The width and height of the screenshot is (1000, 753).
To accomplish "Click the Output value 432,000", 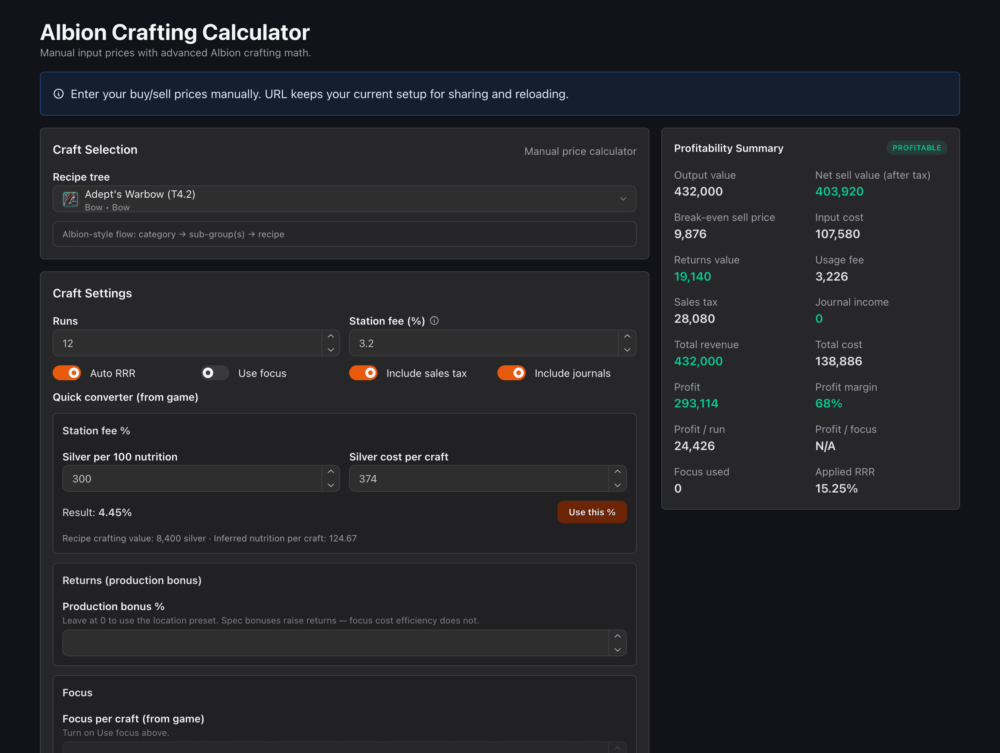I will (x=698, y=191).
